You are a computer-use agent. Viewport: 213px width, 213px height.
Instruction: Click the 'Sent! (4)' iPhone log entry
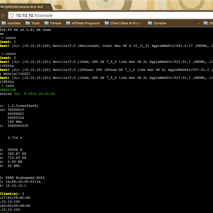[106, 70]
